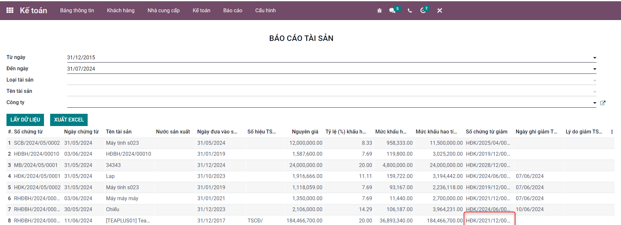The width and height of the screenshot is (621, 225).
Task: Expand the Đến ngày date dropdown
Action: [x=594, y=69]
